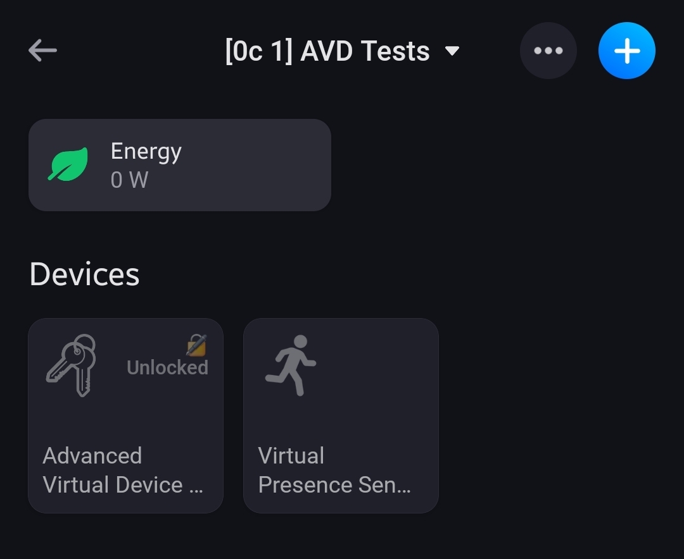684x559 pixels.
Task: Click the Energy label text
Action: click(146, 151)
